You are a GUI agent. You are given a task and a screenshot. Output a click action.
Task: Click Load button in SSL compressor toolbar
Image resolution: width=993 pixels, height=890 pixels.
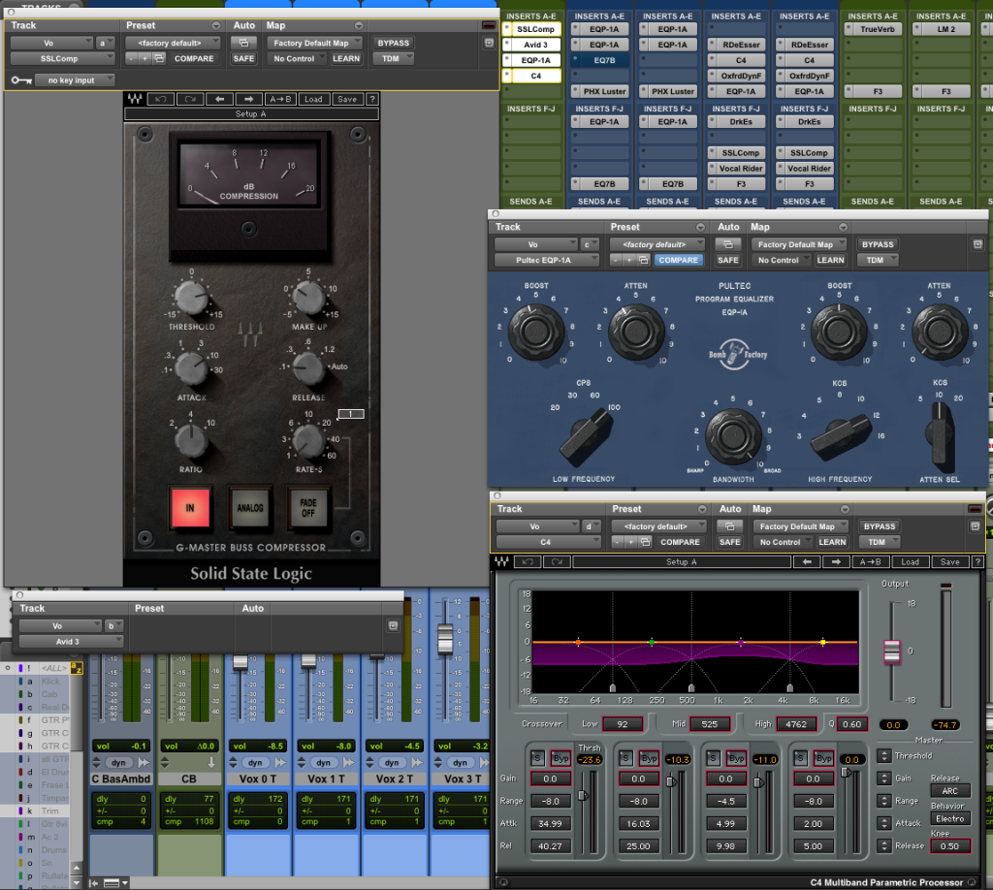pos(312,99)
